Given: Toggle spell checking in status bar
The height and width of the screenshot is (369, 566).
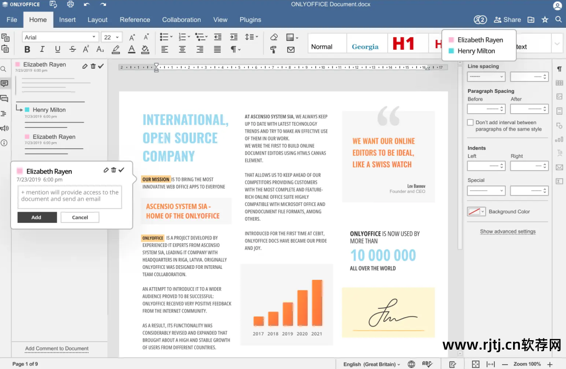Looking at the screenshot, I should (427, 364).
